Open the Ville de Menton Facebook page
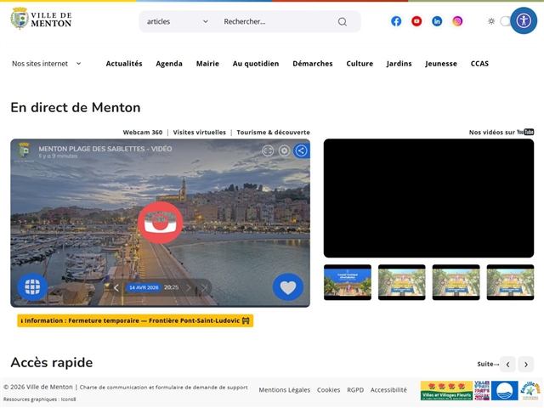This screenshot has width=544, height=408. point(396,21)
